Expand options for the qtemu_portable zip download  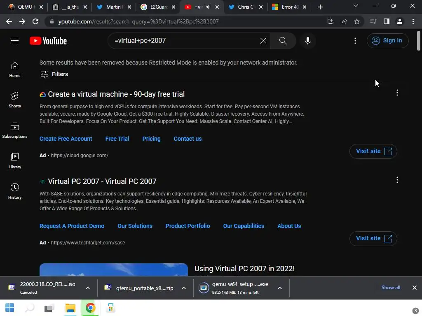183,288
